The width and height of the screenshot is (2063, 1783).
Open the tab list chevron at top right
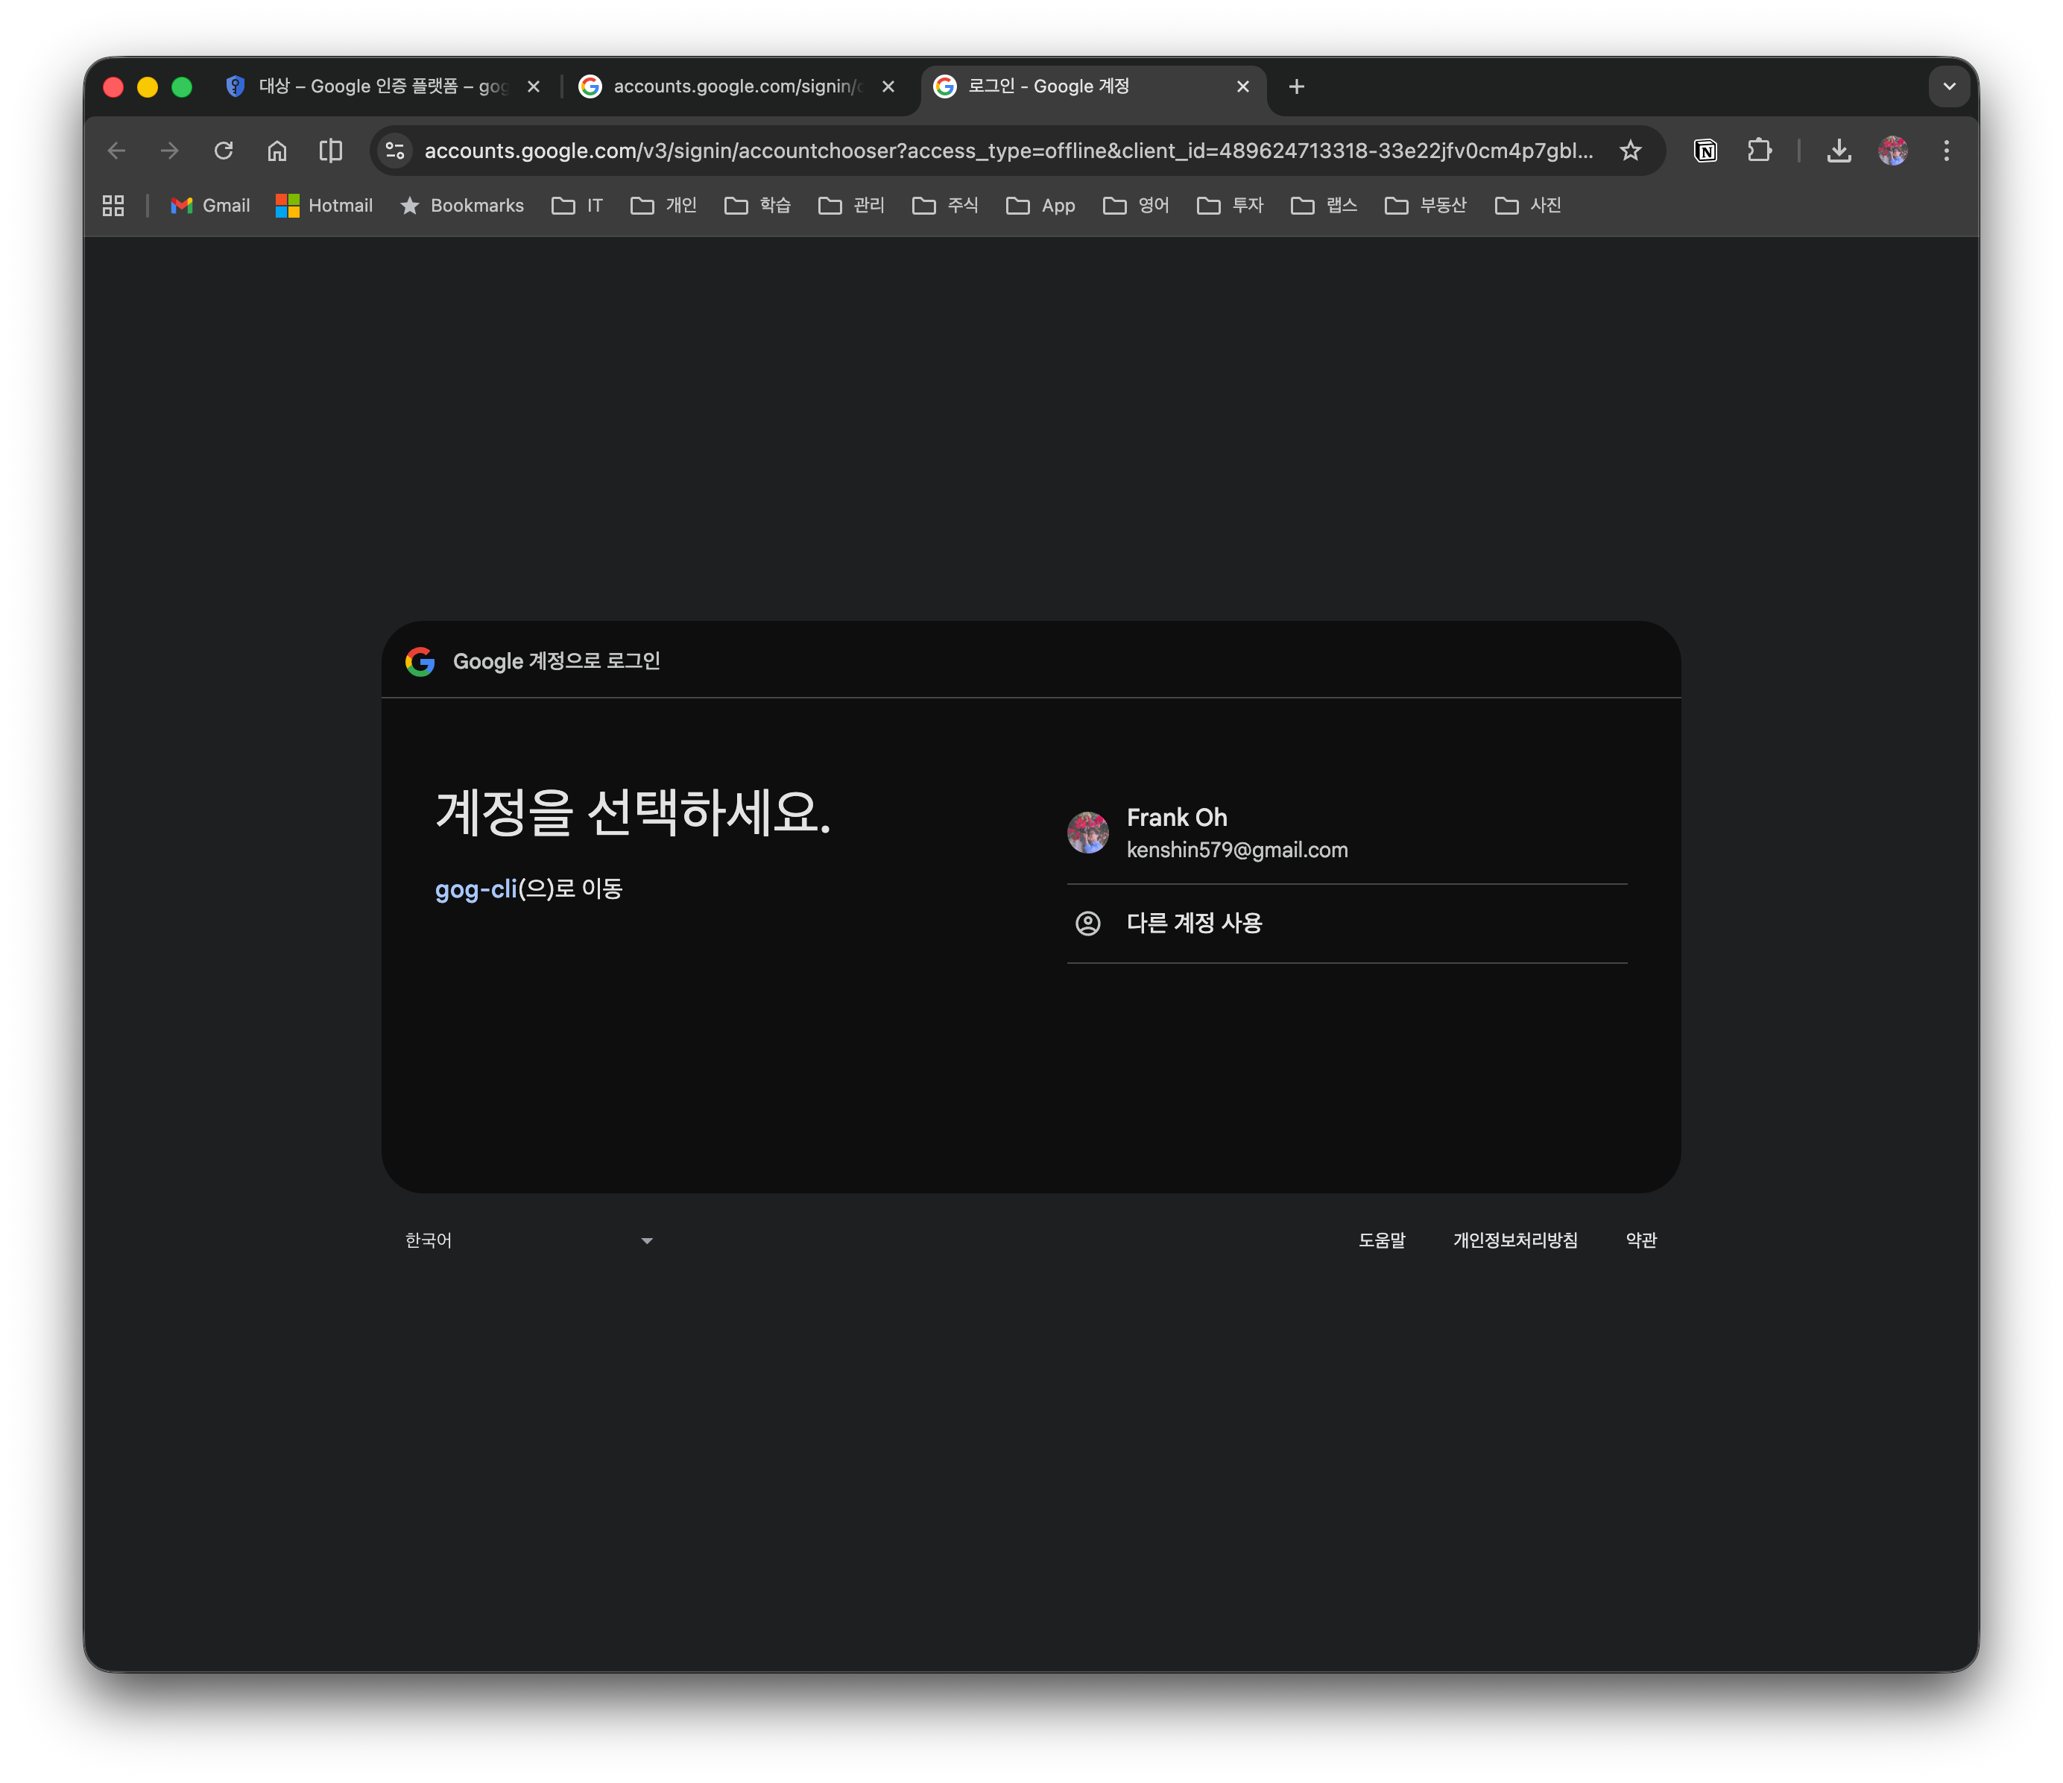coord(1950,86)
